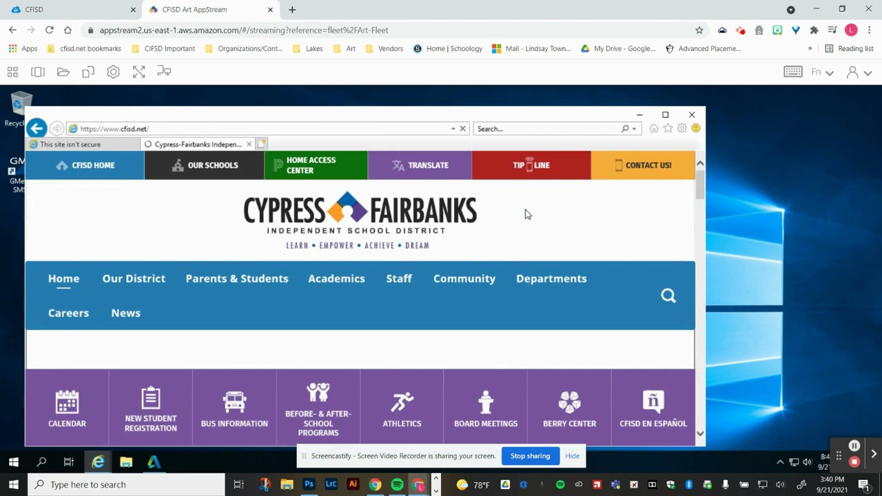Open the AppStream launch apps grid icon
This screenshot has width=882, height=496.
[12, 72]
